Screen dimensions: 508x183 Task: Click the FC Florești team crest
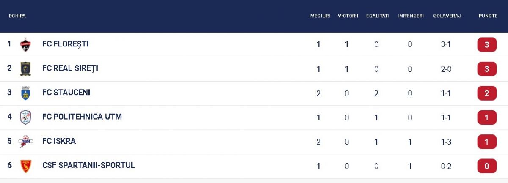pos(25,45)
